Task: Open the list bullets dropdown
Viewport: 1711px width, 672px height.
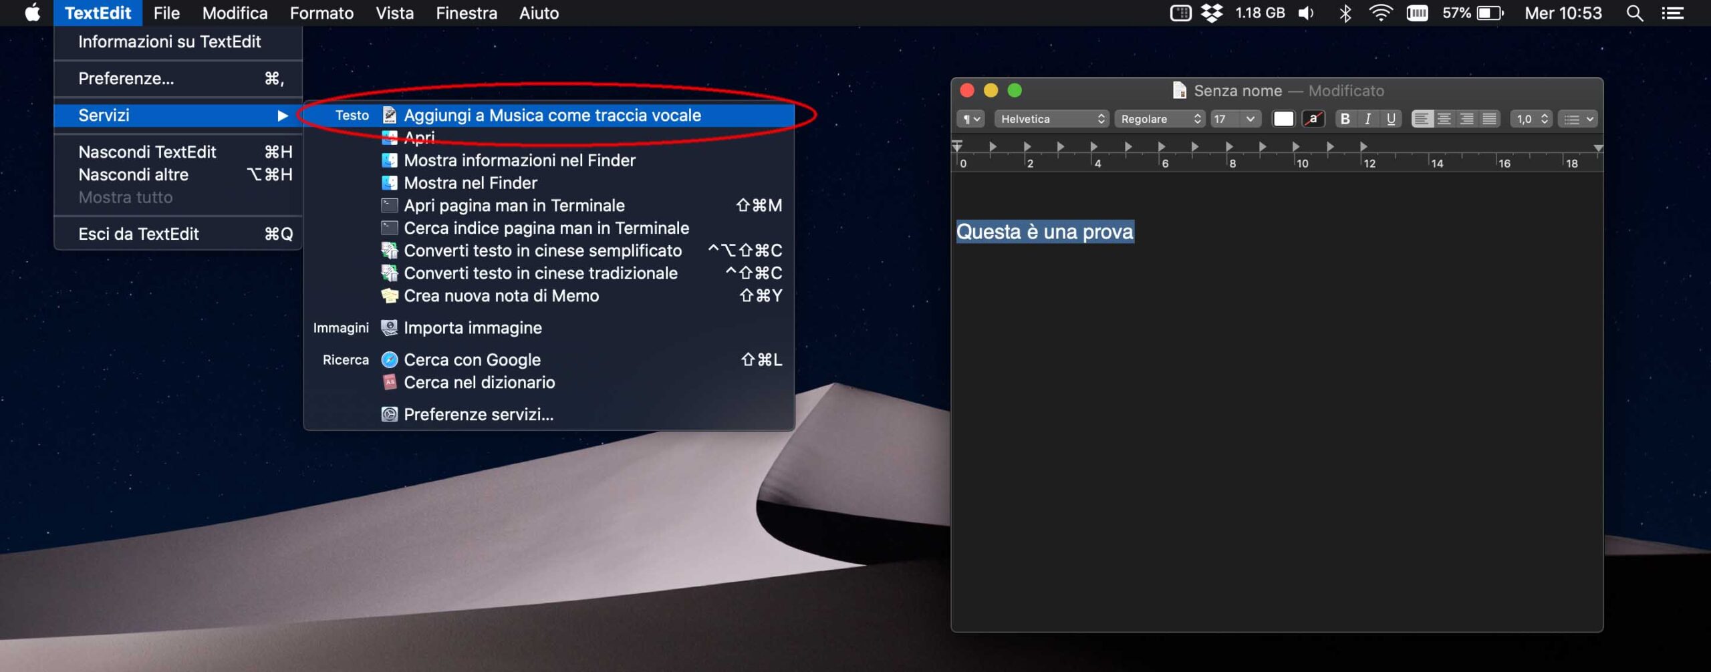Action: tap(1578, 119)
